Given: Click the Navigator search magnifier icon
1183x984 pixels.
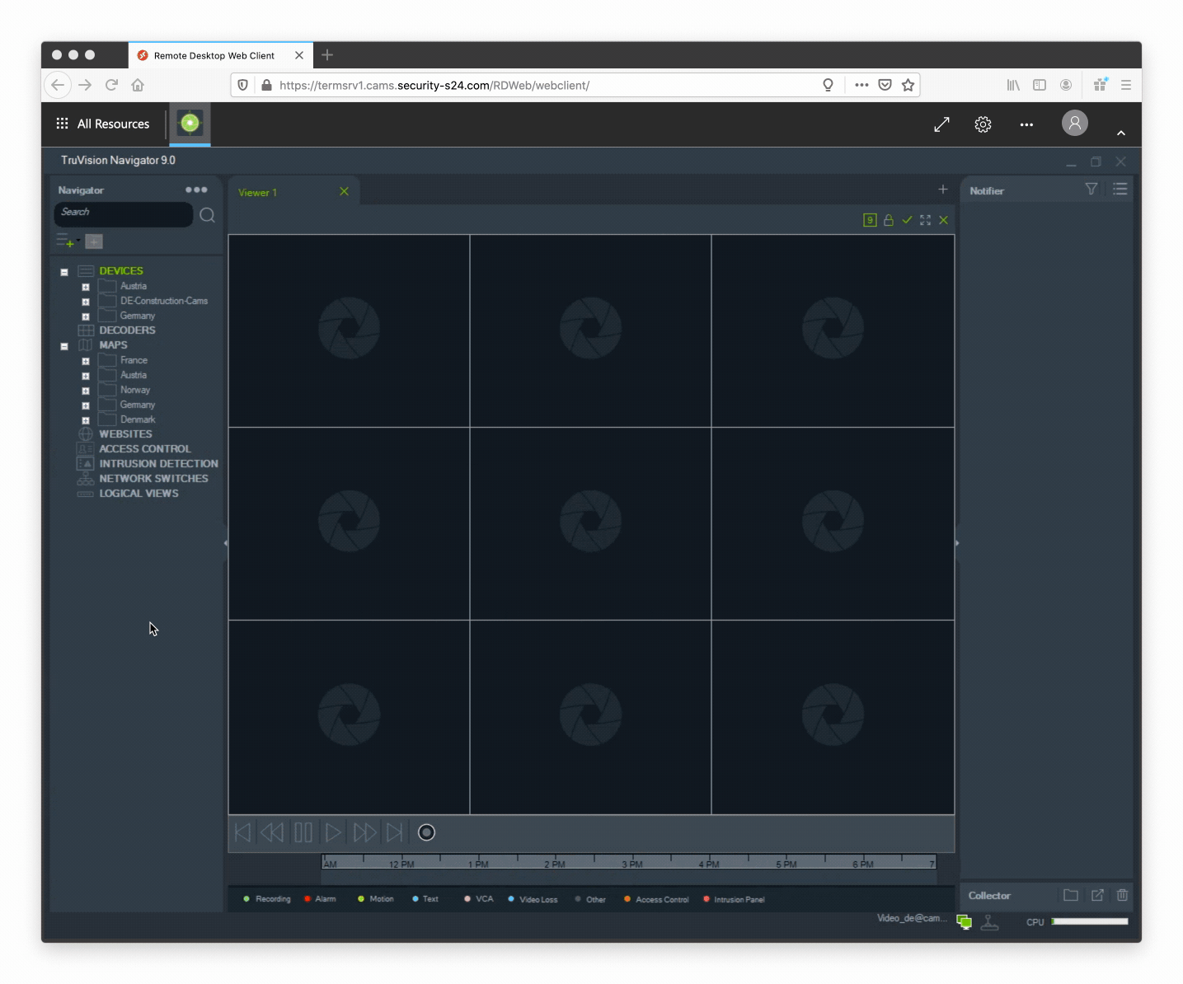Looking at the screenshot, I should point(207,215).
